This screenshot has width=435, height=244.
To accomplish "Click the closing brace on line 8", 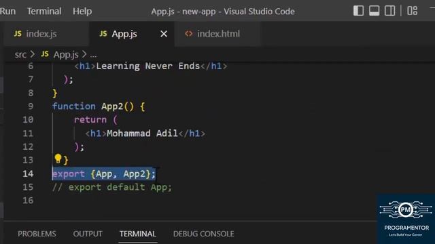I will click(x=55, y=94).
